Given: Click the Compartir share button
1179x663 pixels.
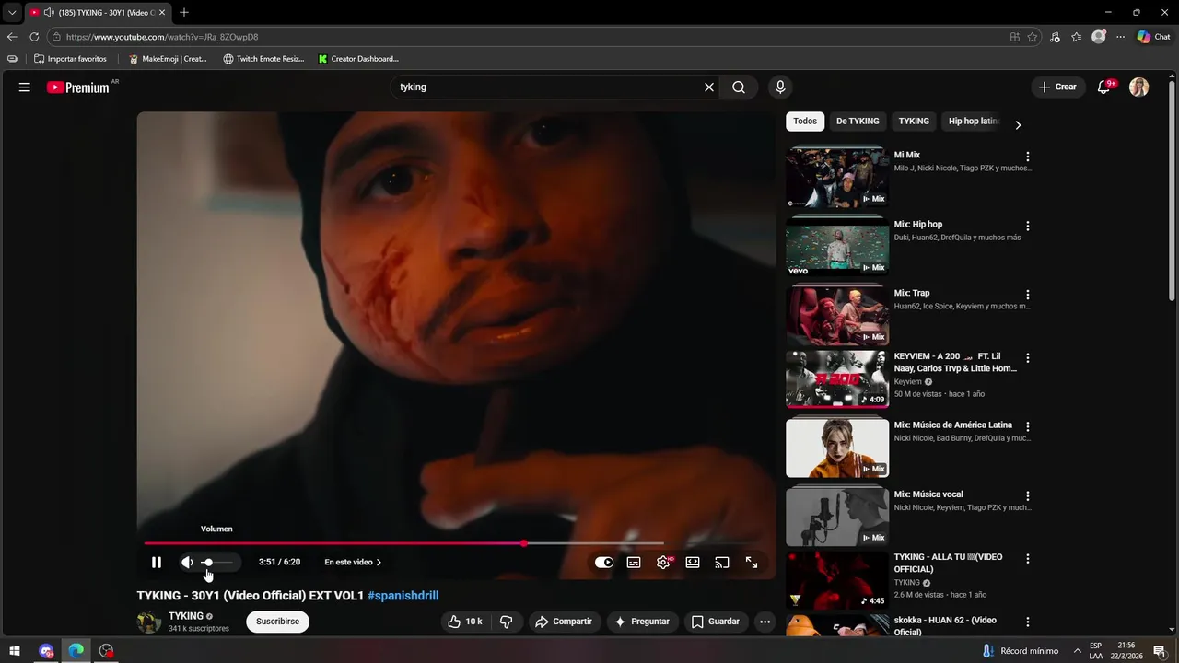Looking at the screenshot, I should click(x=564, y=622).
